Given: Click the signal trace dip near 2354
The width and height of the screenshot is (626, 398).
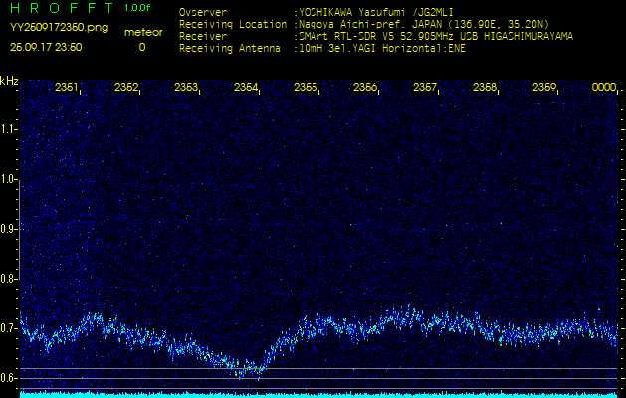Looking at the screenshot, I should click(254, 370).
